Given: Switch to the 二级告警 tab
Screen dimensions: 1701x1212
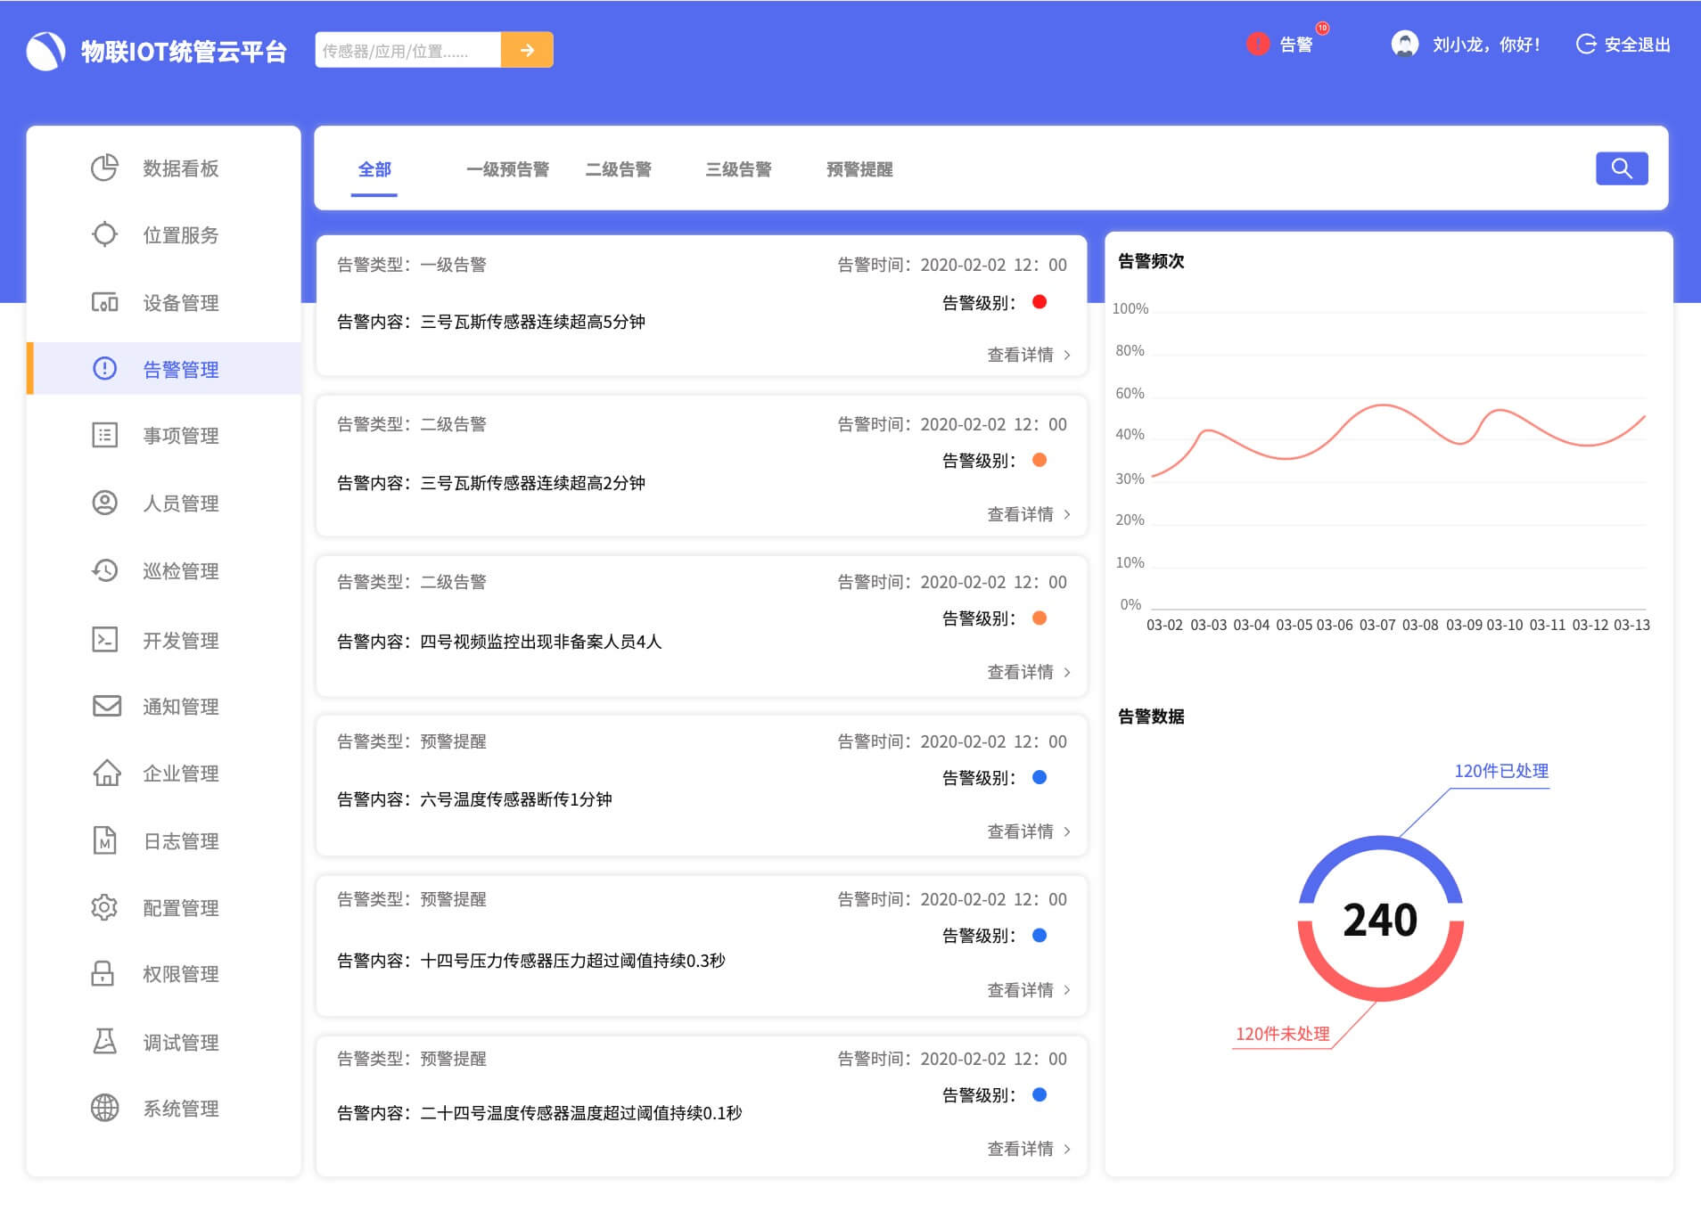Looking at the screenshot, I should [x=620, y=169].
